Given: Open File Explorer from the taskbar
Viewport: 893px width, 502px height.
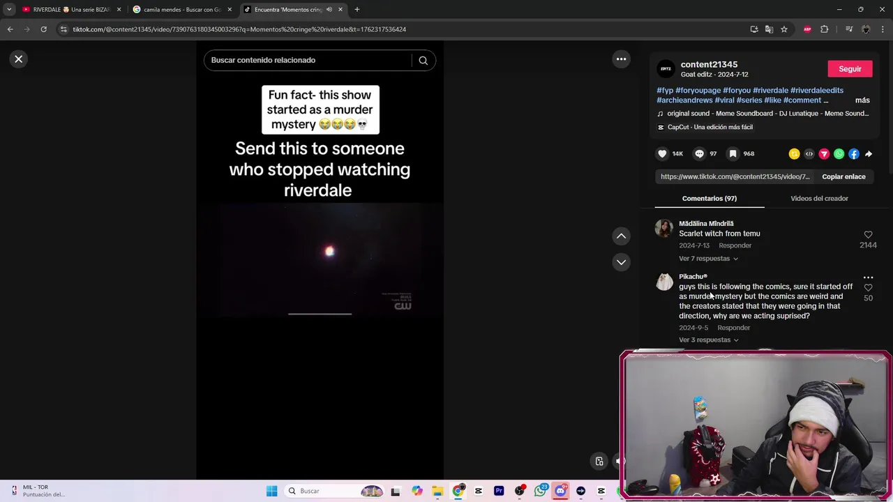Looking at the screenshot, I should [x=437, y=491].
